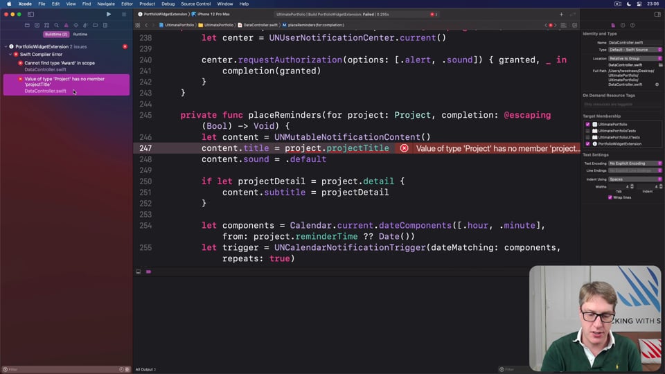Check UltimatePortfolioTests target membership
The image size is (665, 374).
[587, 131]
